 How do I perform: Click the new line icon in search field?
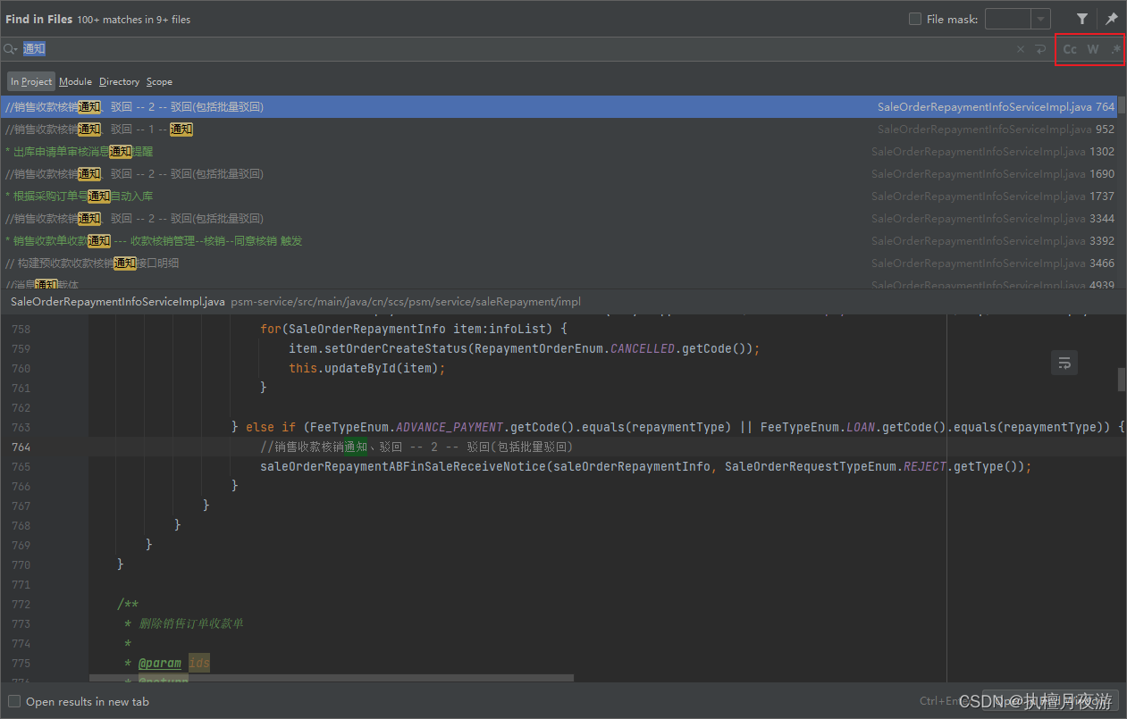(x=1040, y=49)
